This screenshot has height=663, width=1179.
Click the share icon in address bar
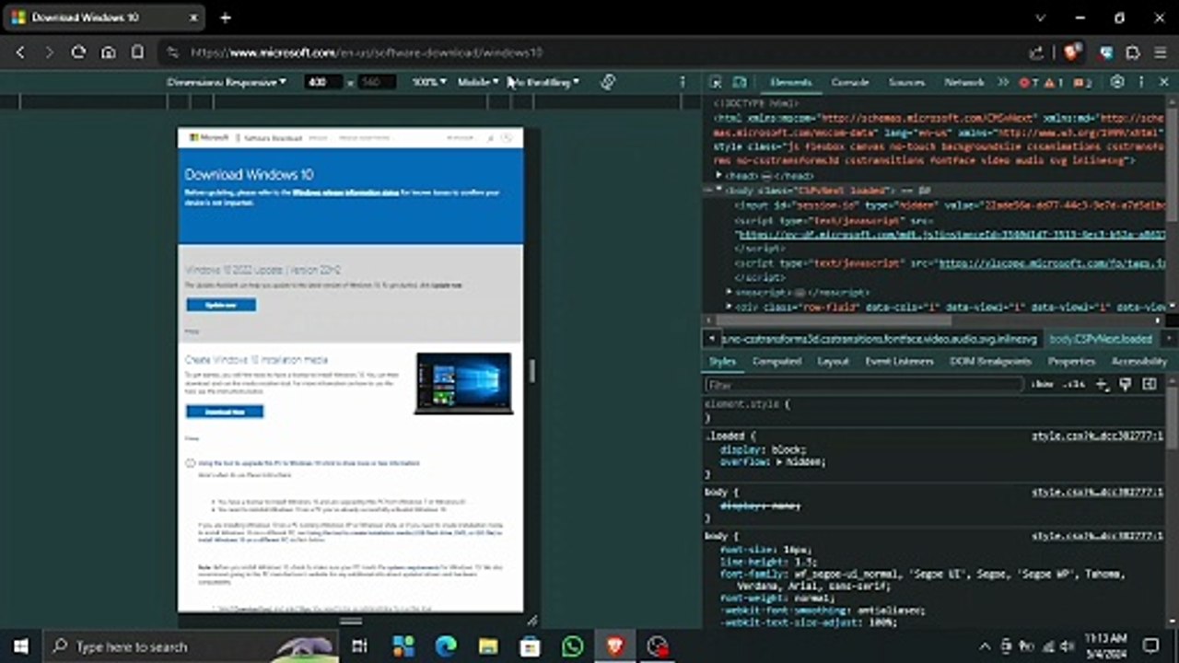coord(1036,53)
